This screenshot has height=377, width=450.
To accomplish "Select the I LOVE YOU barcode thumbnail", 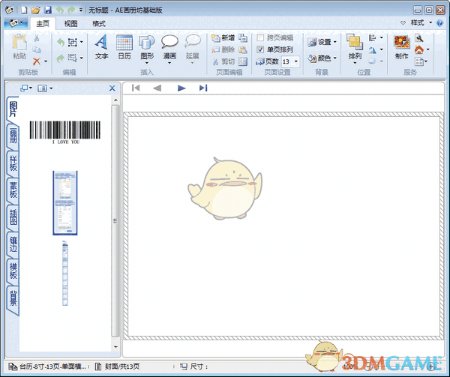I will click(65, 132).
